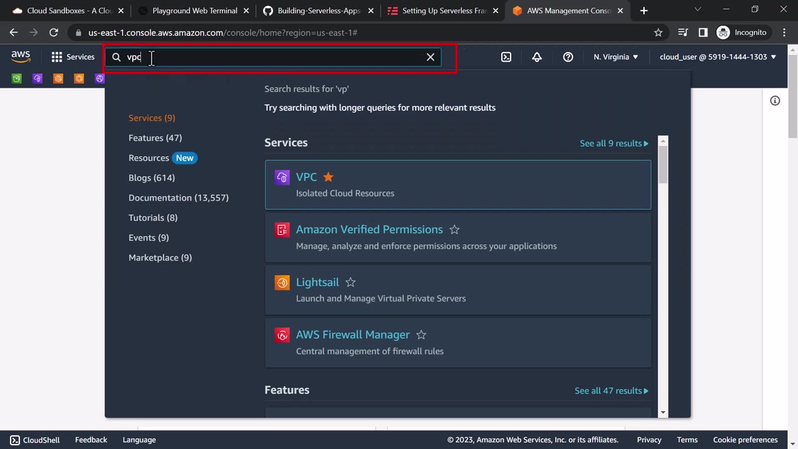Click the Lightsail service icon
This screenshot has width=798, height=449.
282,282
